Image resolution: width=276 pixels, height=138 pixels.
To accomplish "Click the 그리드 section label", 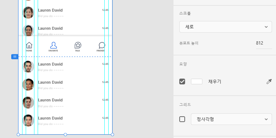I will point(185,105).
